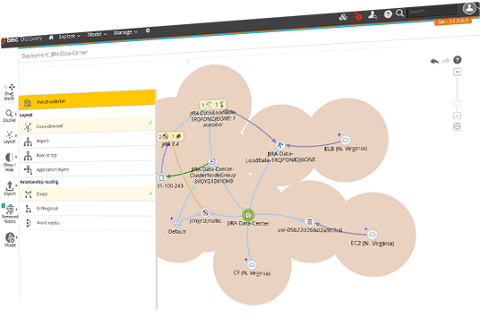The image size is (480, 326).
Task: Expand the Model sidebar menu
Action: click(10, 240)
